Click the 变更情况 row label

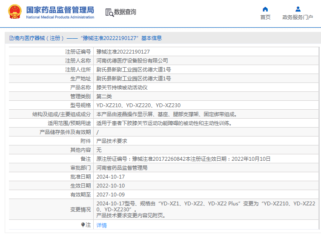tap(80, 210)
